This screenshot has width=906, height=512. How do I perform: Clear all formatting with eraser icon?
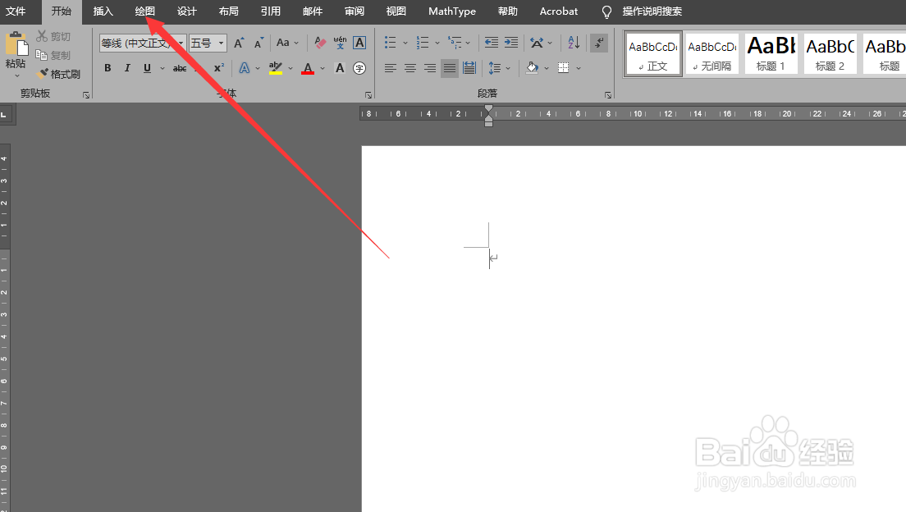(x=320, y=43)
